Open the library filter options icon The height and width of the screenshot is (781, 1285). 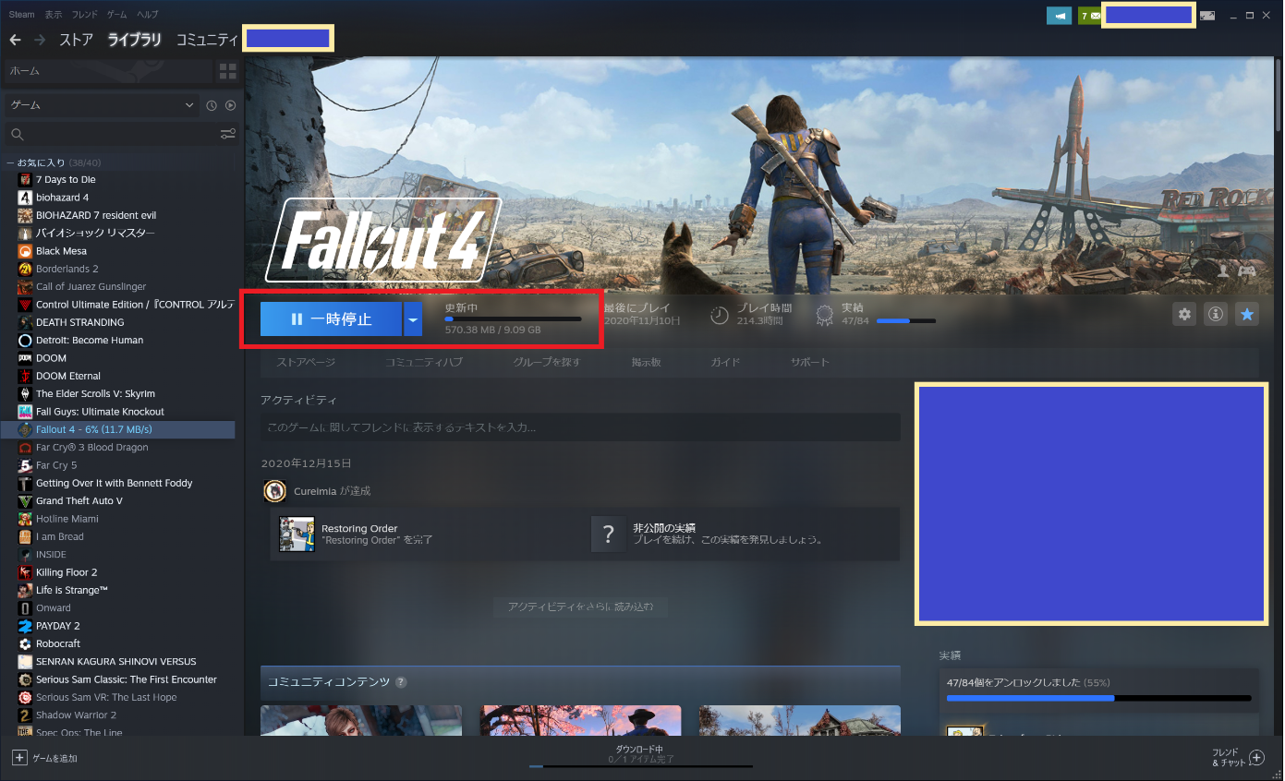pos(228,134)
